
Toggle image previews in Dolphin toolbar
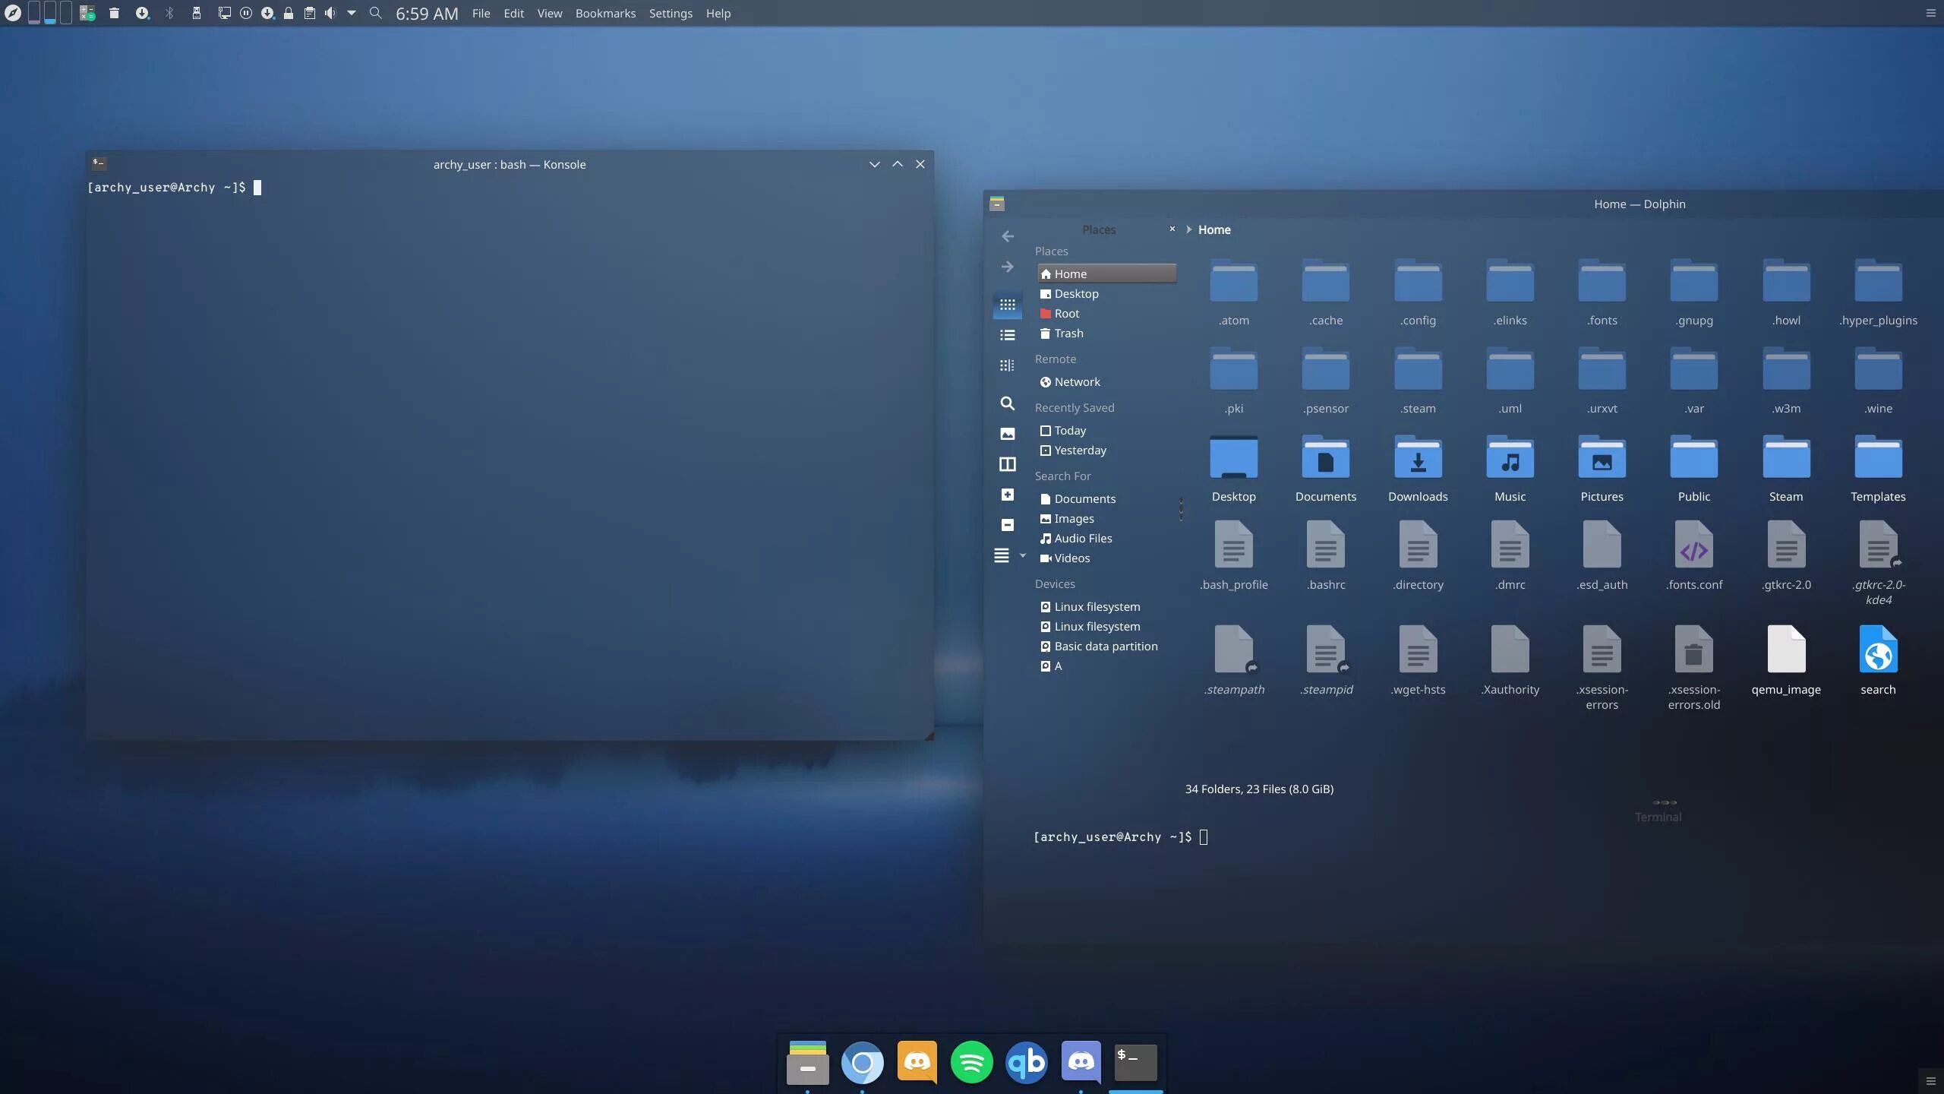1007,434
